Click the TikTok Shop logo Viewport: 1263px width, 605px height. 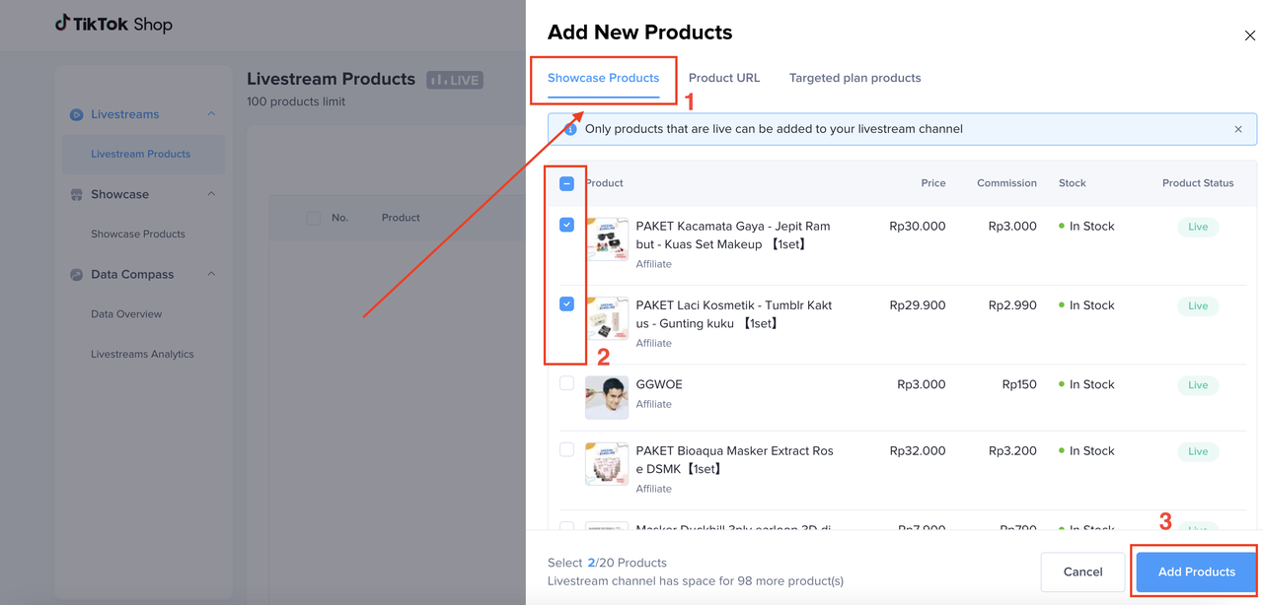(112, 23)
